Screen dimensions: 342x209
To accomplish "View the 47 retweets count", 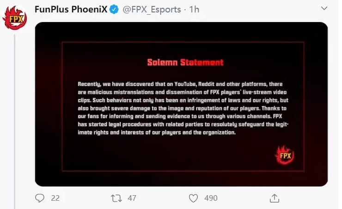I will [132, 198].
